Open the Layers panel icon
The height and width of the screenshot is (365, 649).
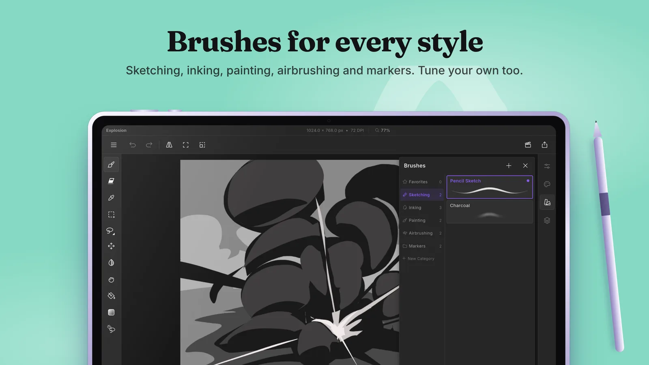pyautogui.click(x=547, y=220)
